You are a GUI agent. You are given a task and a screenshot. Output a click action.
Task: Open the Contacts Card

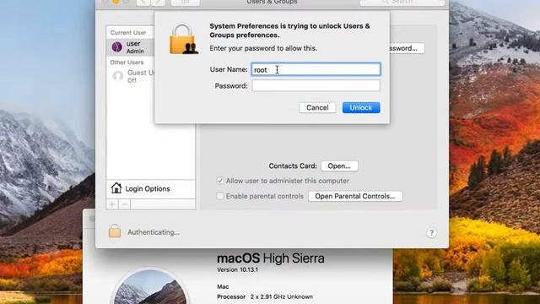(x=339, y=166)
